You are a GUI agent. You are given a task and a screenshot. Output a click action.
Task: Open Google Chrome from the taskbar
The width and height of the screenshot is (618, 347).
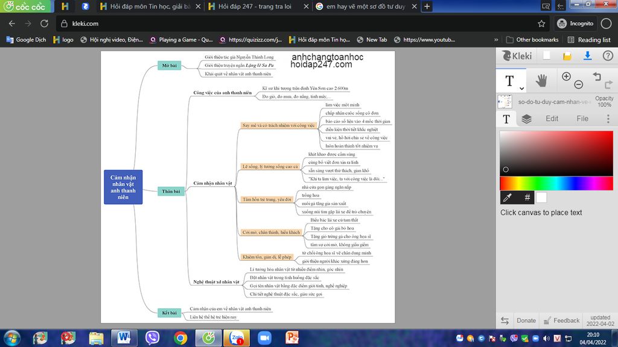180,338
